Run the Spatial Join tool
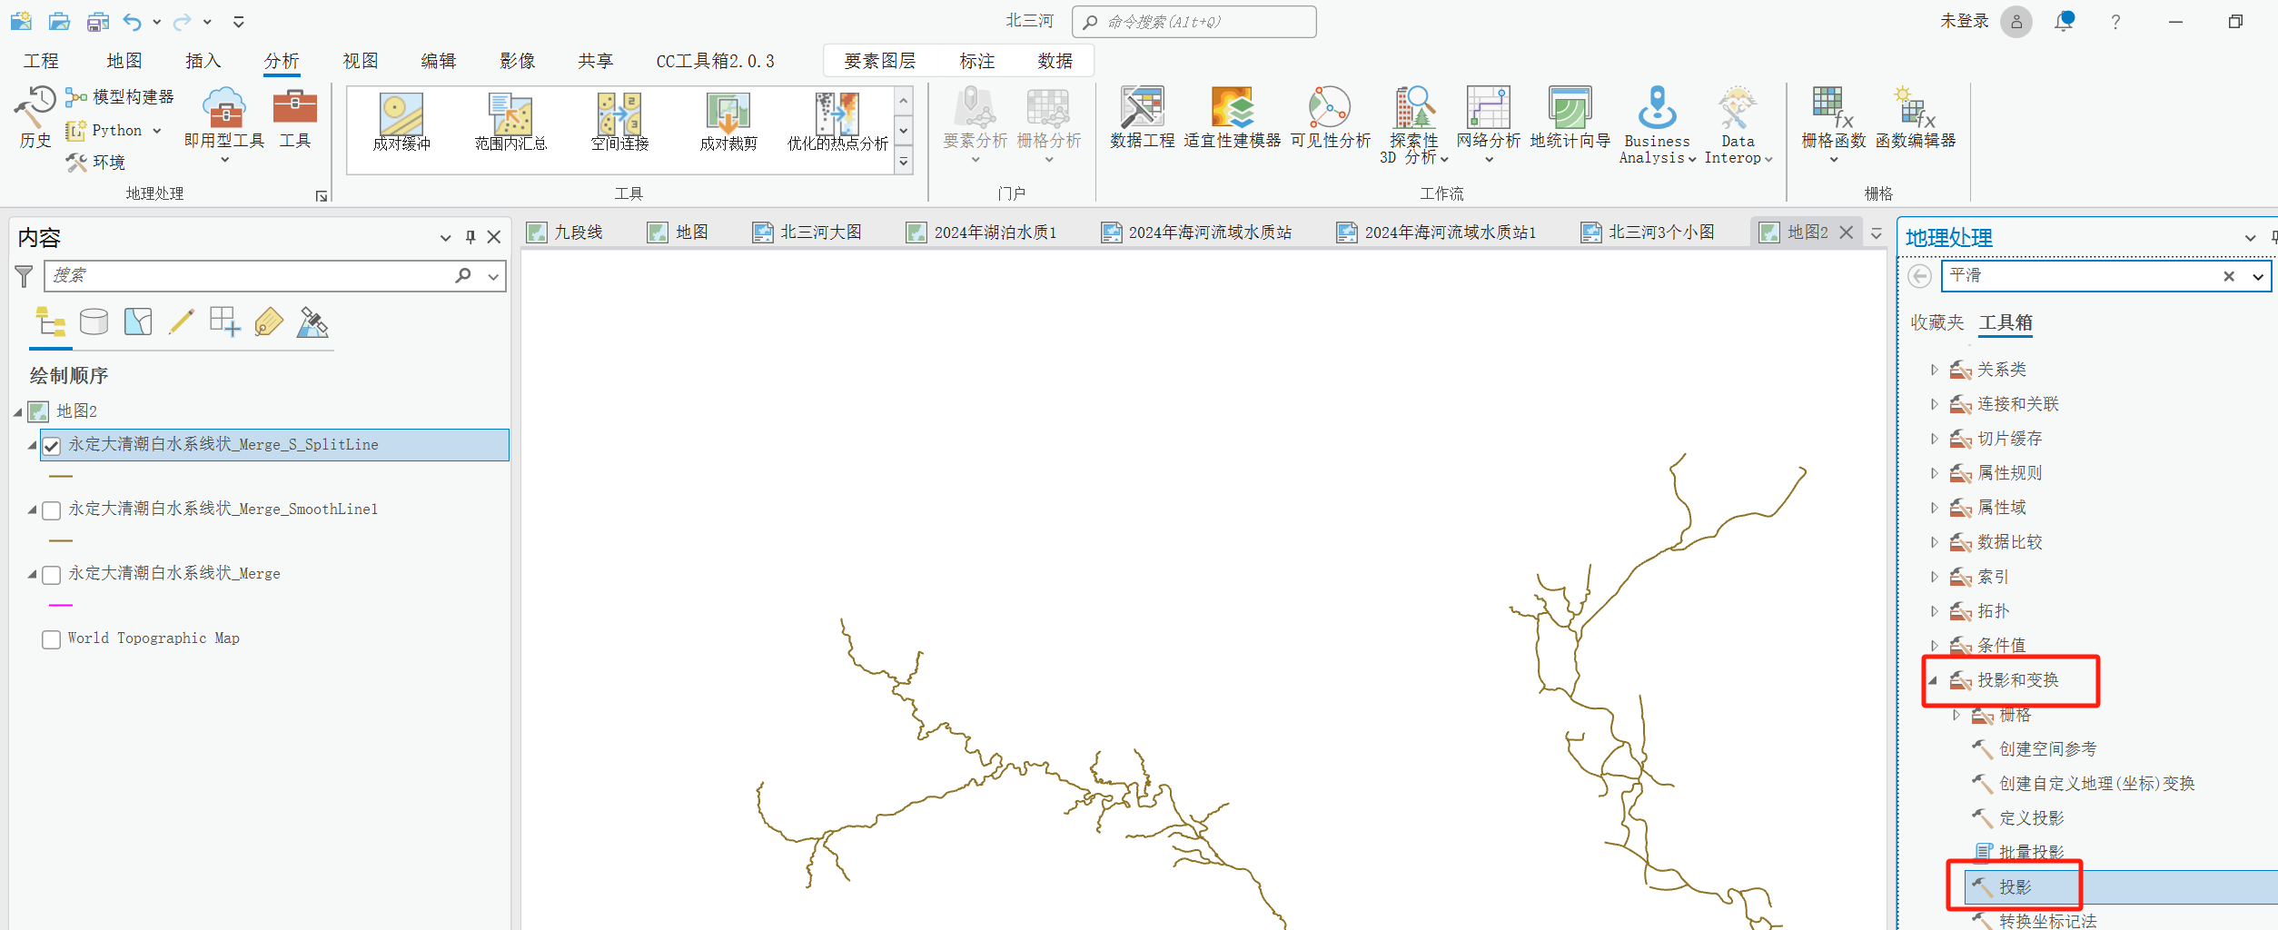 click(619, 122)
